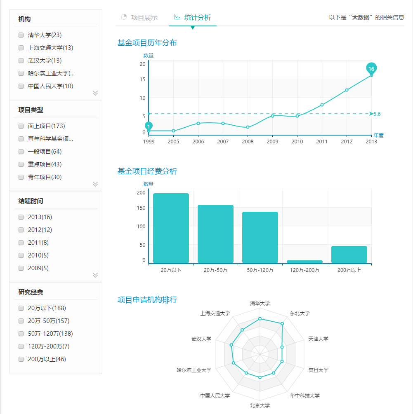413x414 pixels.
Task: Click the line chart icon beside 统计分析
Action: 177,17
